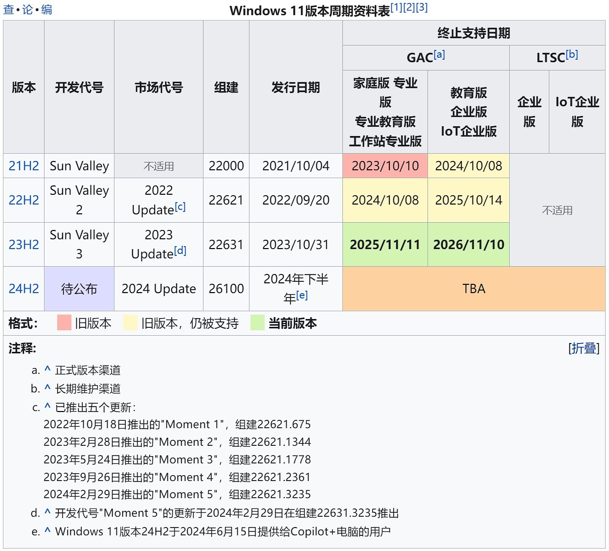Open the 24H2 version link
The image size is (609, 551).
(x=23, y=289)
